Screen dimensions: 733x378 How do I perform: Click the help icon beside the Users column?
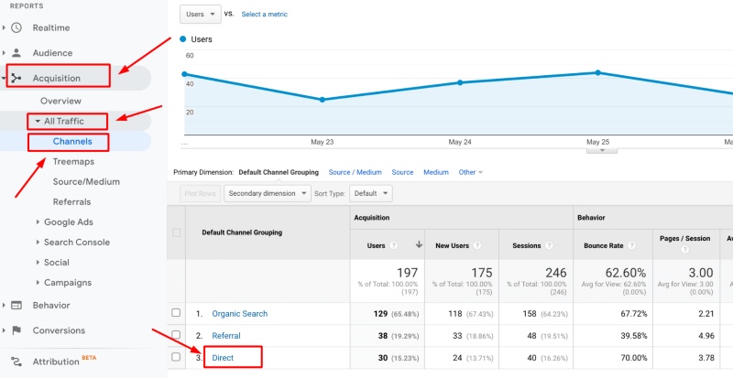click(394, 245)
